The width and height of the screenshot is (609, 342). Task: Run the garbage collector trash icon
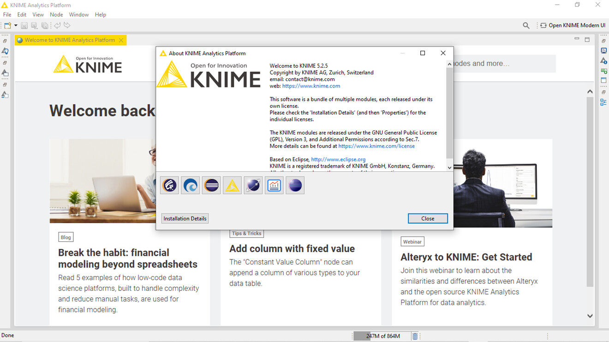pyautogui.click(x=415, y=336)
